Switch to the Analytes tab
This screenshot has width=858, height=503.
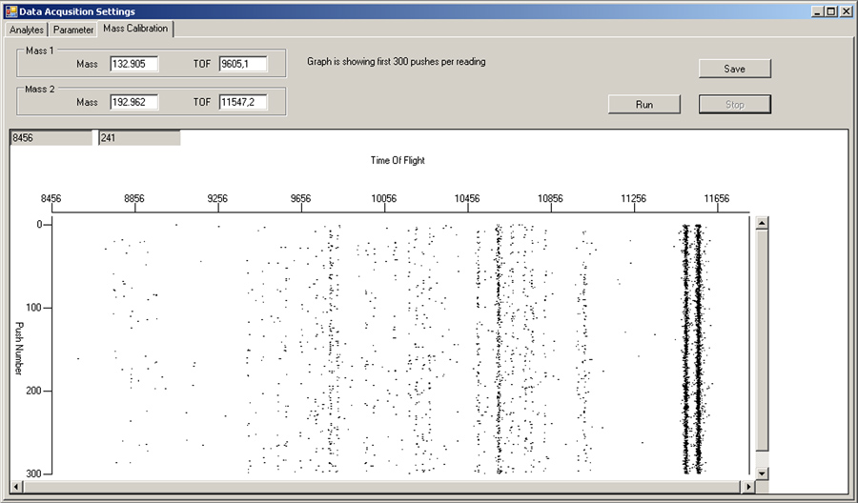click(27, 30)
